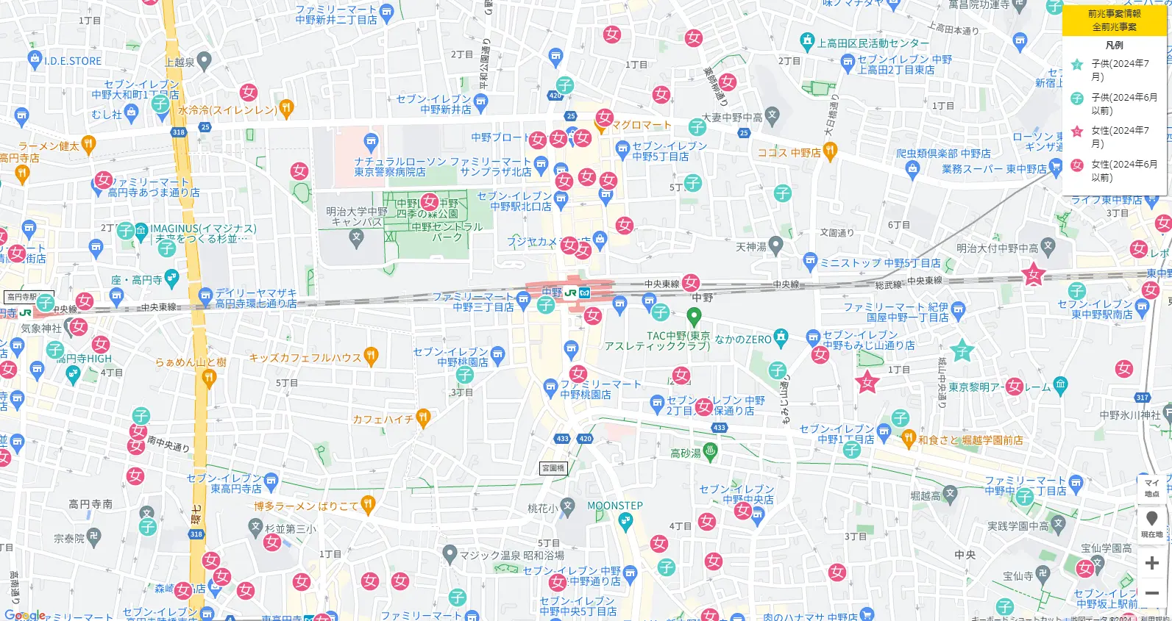Open the female marker beside 気象神社

[x=79, y=326]
